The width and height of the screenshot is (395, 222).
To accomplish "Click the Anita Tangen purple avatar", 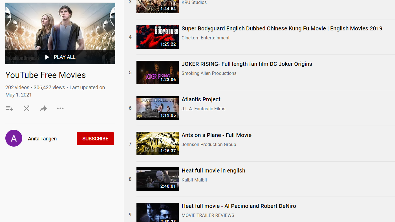I will pyautogui.click(x=14, y=138).
